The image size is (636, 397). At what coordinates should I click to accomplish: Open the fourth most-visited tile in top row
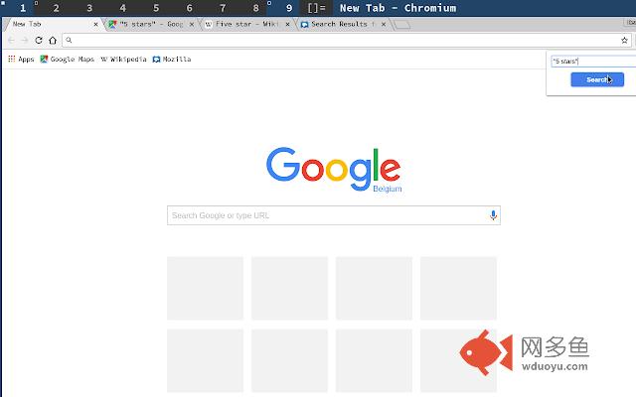(458, 288)
